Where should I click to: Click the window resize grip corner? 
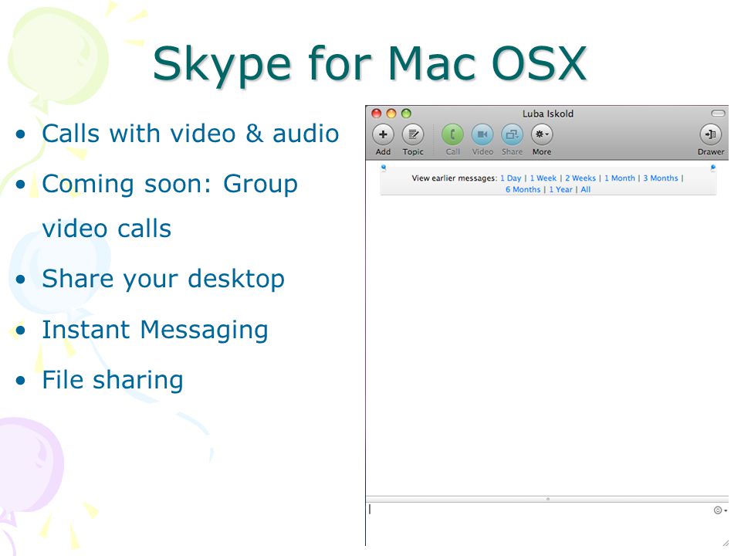(725, 543)
